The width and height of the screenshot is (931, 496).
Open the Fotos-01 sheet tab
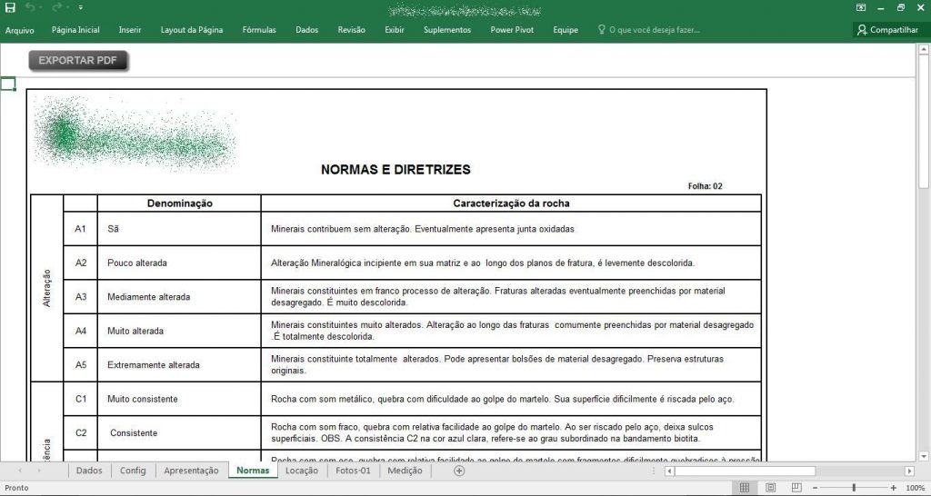click(353, 471)
